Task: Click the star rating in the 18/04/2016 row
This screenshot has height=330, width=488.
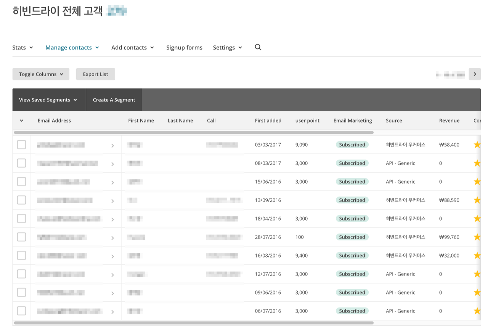Action: [x=477, y=219]
